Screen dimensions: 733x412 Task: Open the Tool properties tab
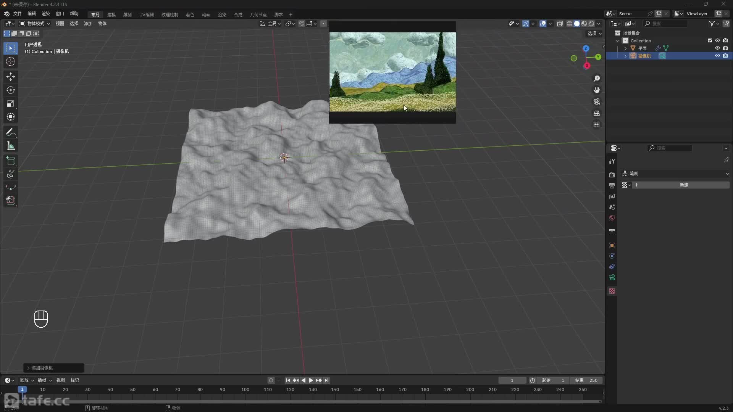click(612, 161)
